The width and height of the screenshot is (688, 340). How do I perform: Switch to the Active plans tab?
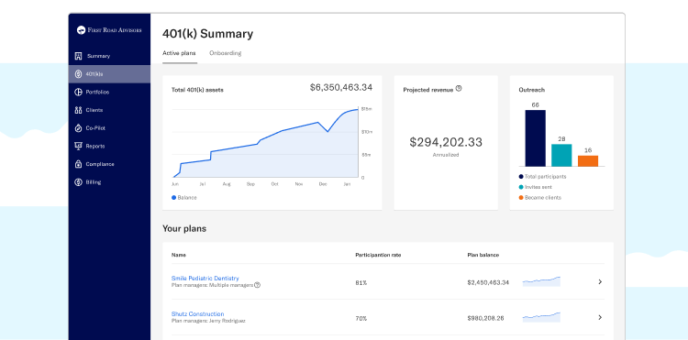[179, 53]
